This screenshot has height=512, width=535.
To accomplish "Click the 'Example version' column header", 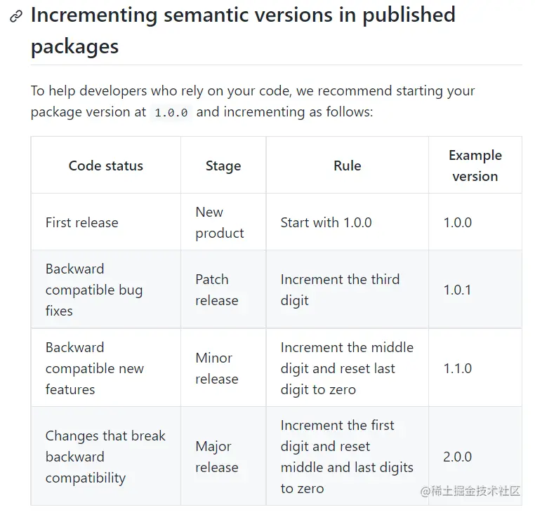I will [x=475, y=166].
